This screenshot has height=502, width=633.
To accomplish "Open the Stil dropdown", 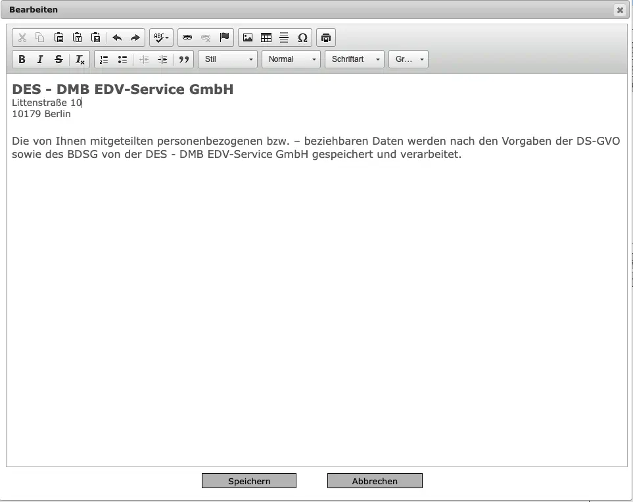I will 227,59.
